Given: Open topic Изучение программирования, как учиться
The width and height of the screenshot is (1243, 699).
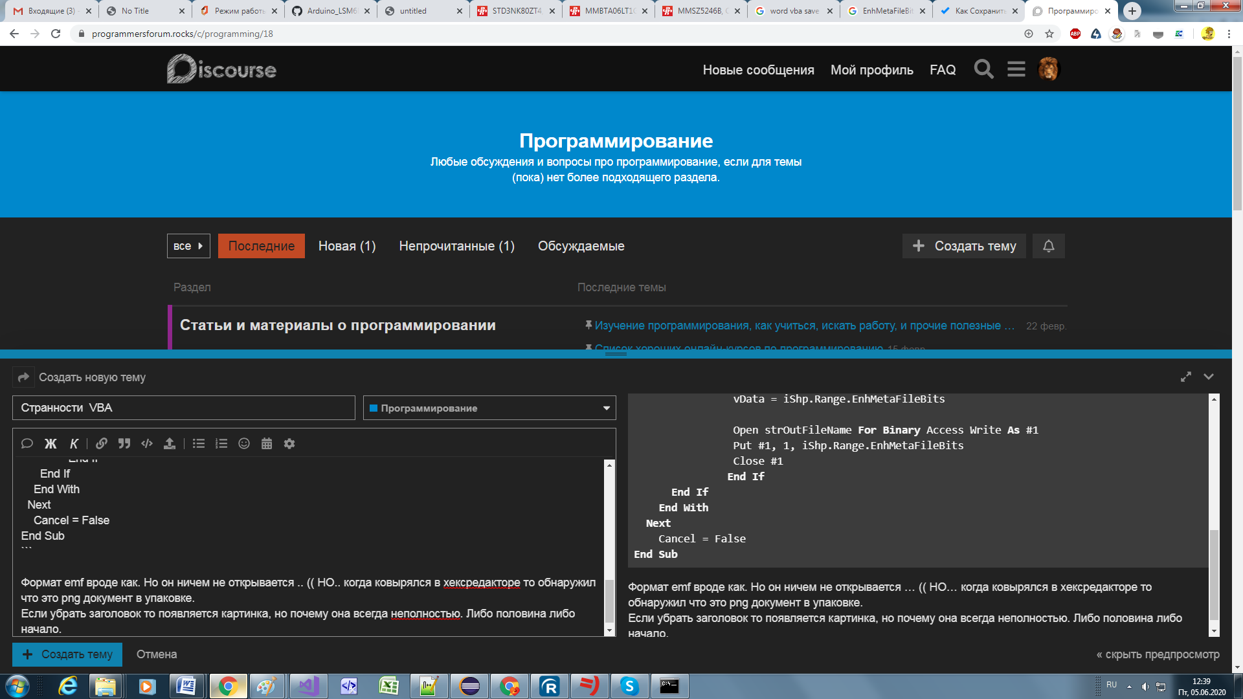Looking at the screenshot, I should click(805, 326).
